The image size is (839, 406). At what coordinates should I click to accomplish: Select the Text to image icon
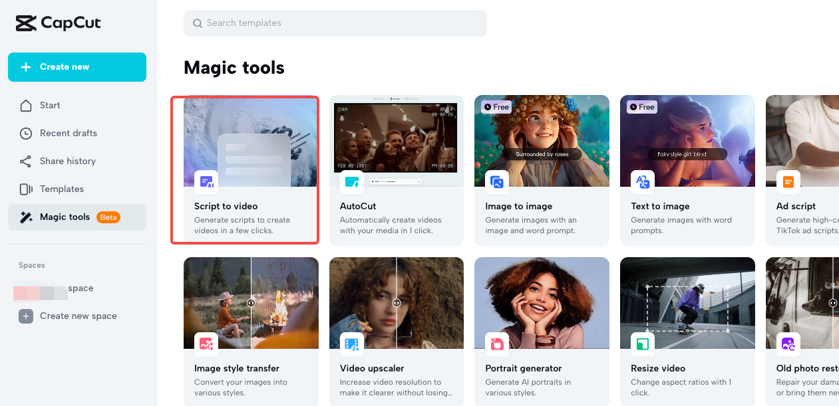point(643,181)
